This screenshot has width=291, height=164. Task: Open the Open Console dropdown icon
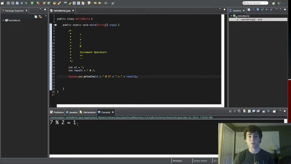pyautogui.click(x=274, y=111)
